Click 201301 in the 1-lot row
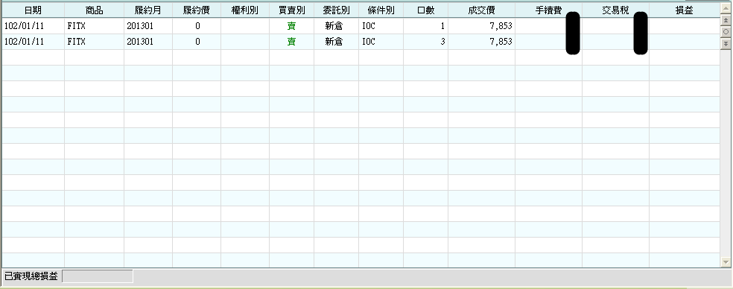 click(140, 26)
